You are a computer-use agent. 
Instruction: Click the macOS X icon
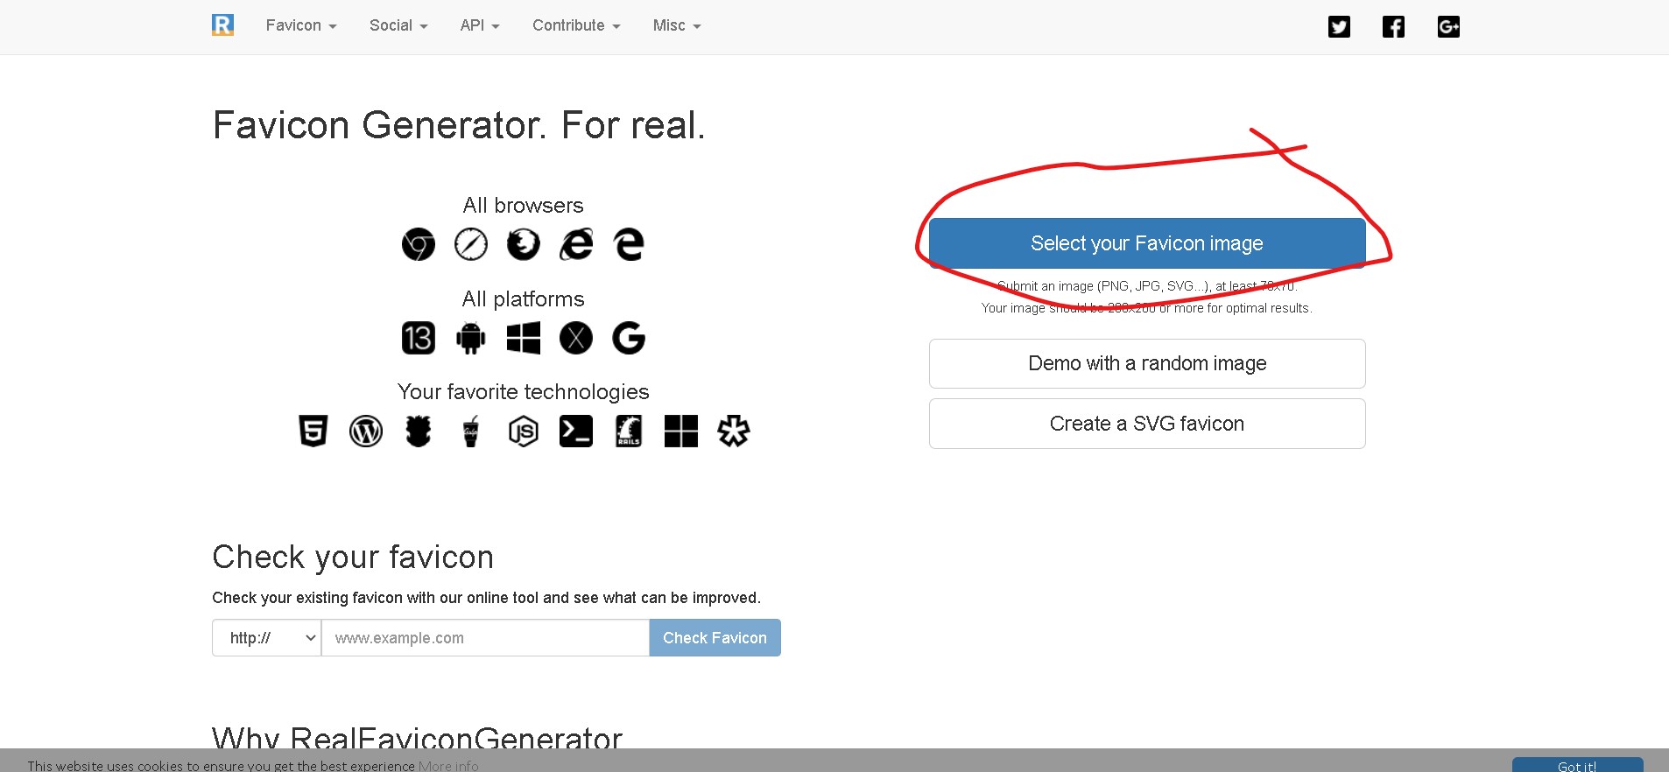click(x=576, y=338)
